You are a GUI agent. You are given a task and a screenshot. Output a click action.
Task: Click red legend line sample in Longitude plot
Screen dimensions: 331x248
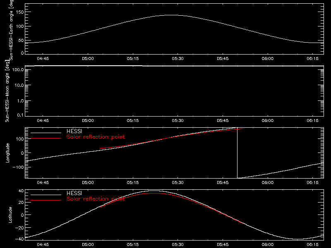[x=46, y=138]
